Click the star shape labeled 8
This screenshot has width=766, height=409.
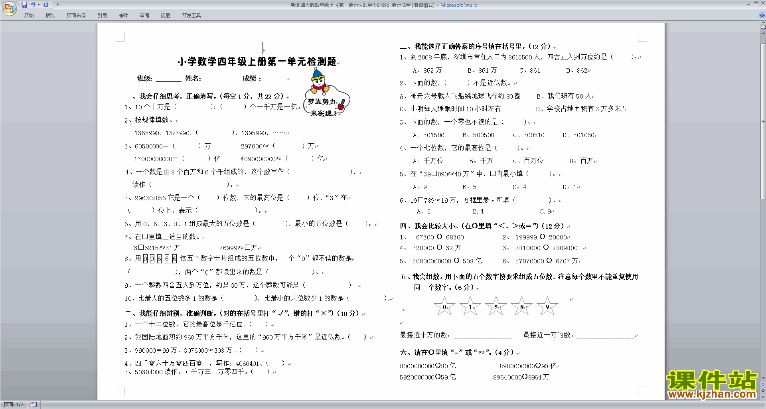click(522, 306)
